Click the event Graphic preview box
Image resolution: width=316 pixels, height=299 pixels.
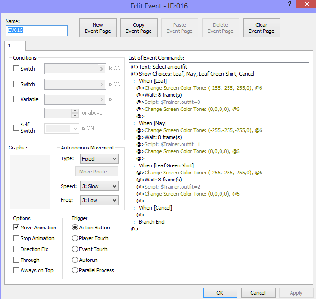[x=30, y=182]
